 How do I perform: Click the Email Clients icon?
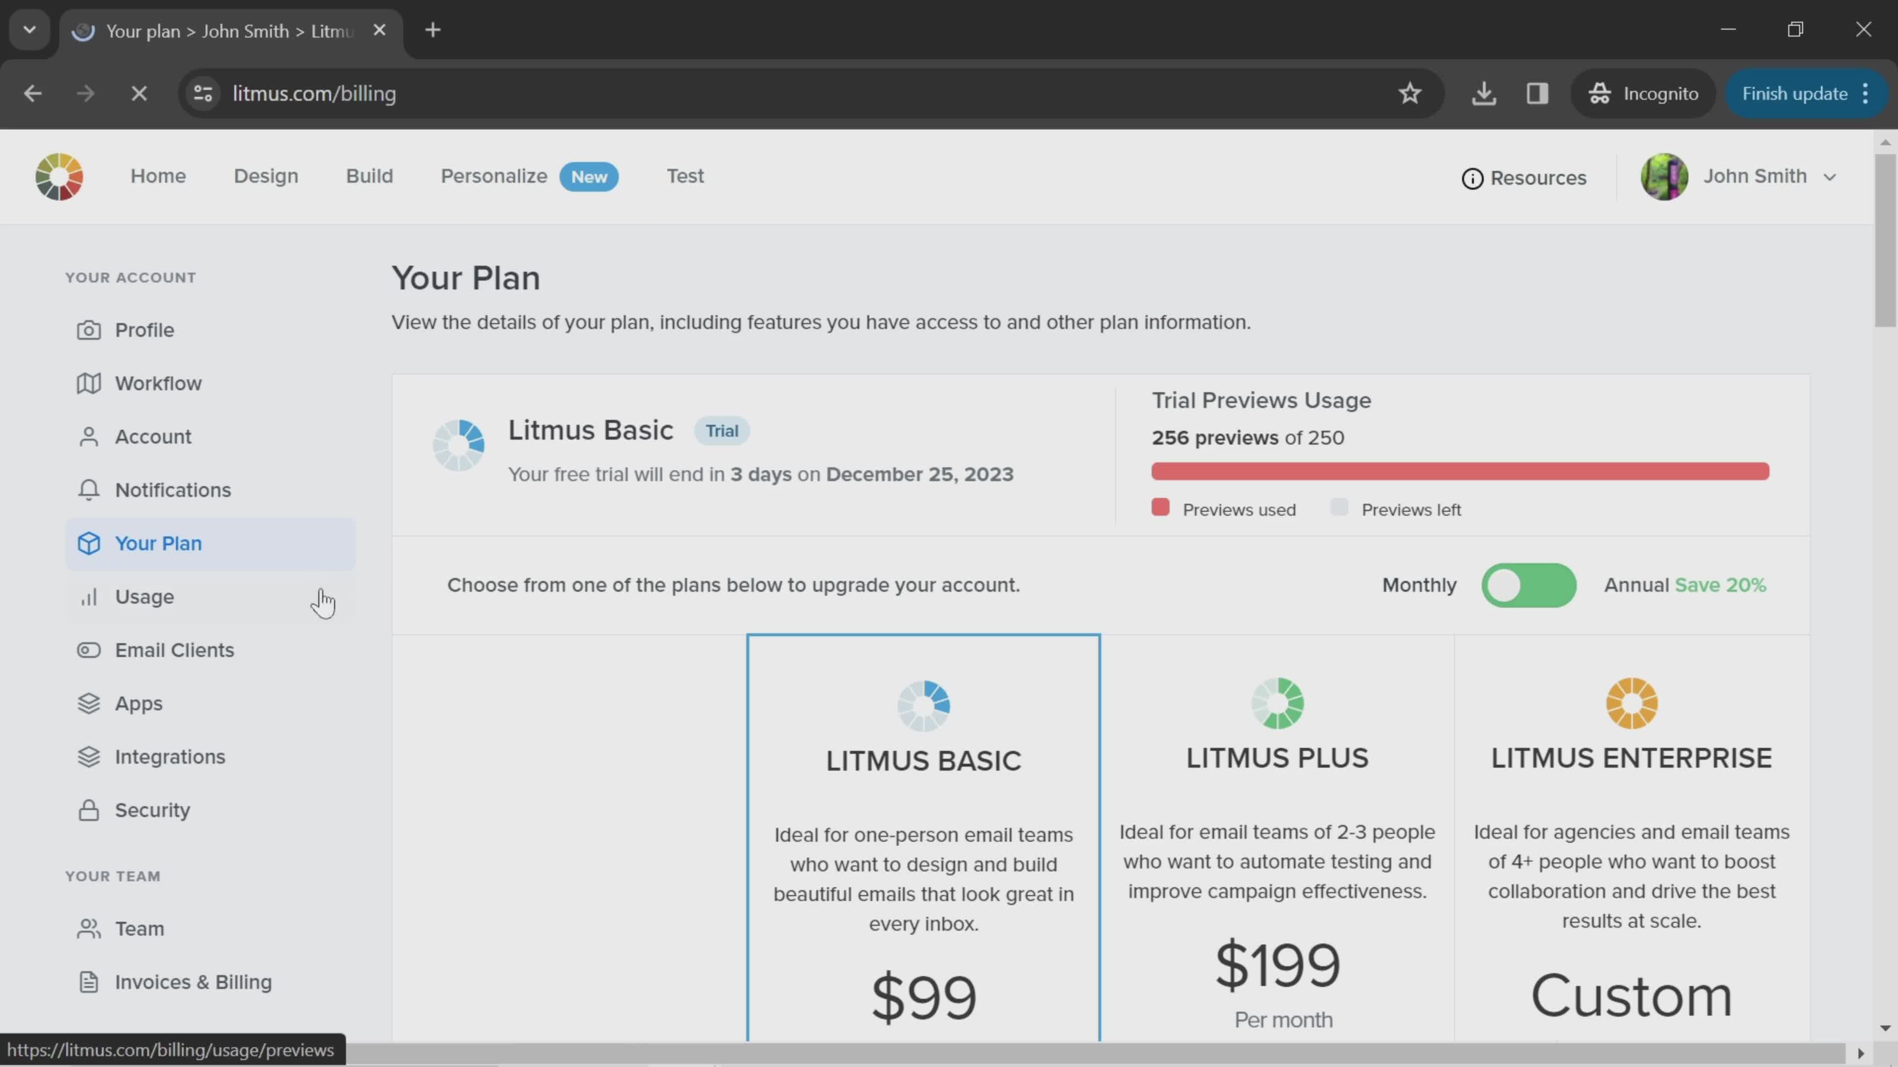coord(89,650)
